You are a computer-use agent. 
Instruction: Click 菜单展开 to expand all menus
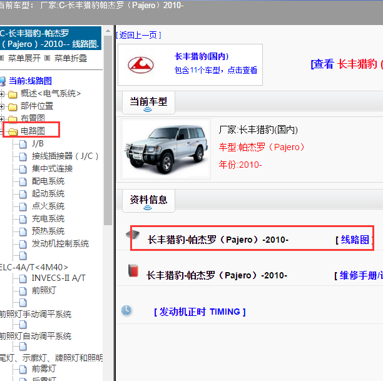point(24,58)
